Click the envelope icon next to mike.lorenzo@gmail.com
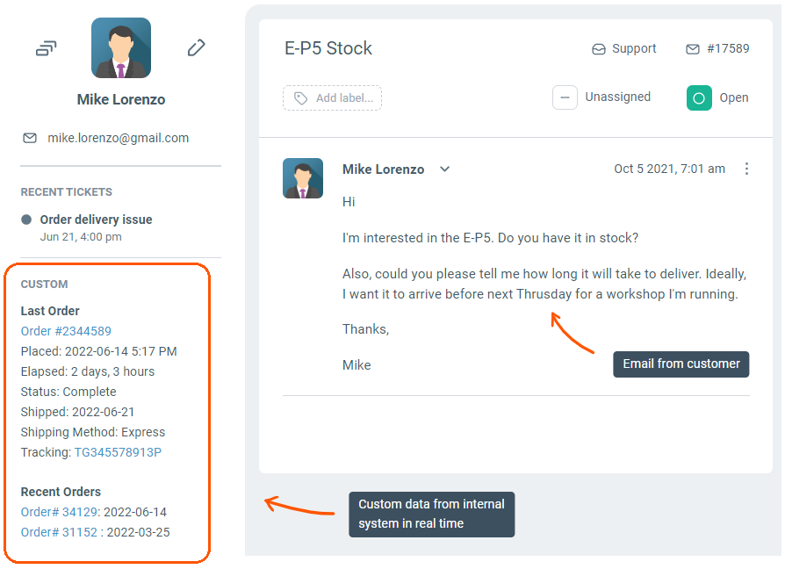Viewport: 785px width, 569px height. [30, 138]
